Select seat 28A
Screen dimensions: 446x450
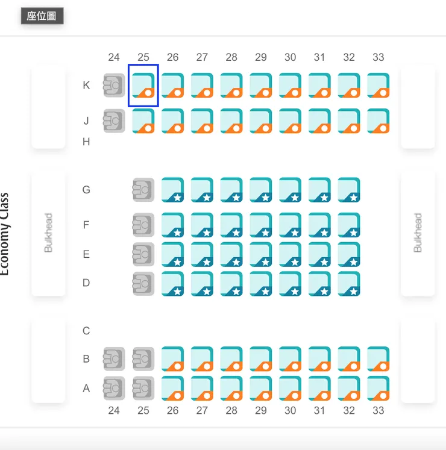click(231, 389)
